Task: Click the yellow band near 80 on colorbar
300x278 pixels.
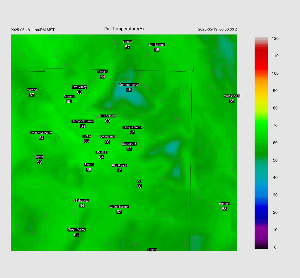Action: click(261, 108)
